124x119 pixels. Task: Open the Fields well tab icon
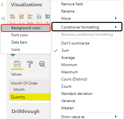(17, 64)
